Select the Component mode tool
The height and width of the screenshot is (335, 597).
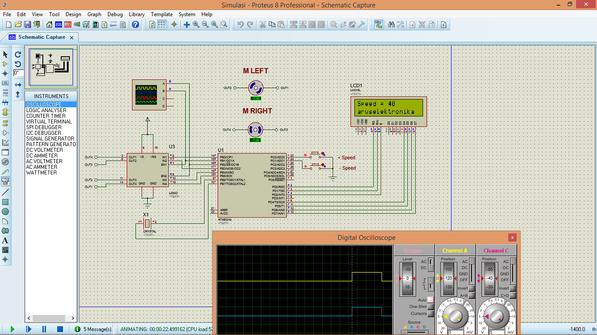pos(5,64)
